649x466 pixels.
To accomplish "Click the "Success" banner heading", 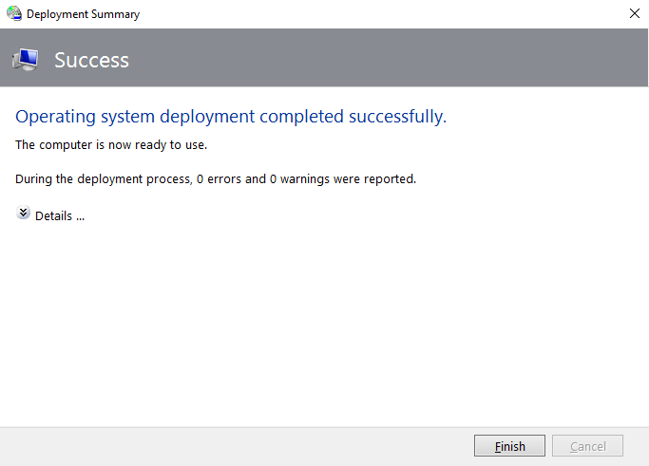I will 91,60.
